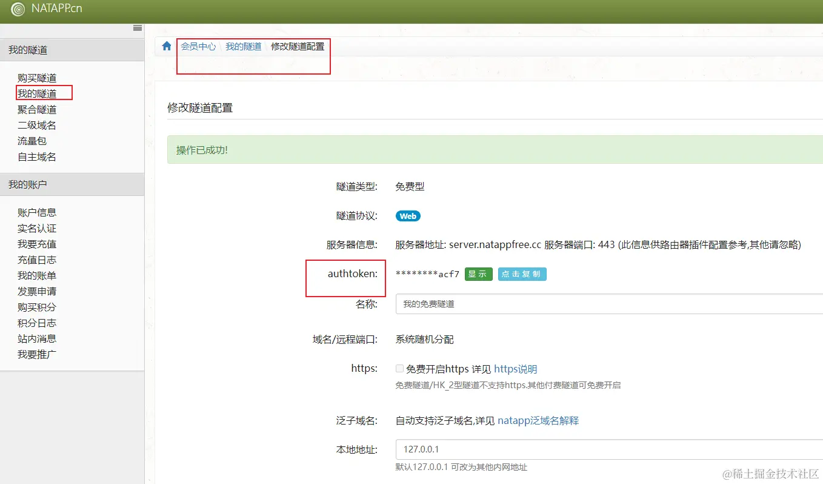Viewport: 823px width, 484px height.
Task: Select 聚合隧道 in the sidebar
Action: click(x=37, y=109)
